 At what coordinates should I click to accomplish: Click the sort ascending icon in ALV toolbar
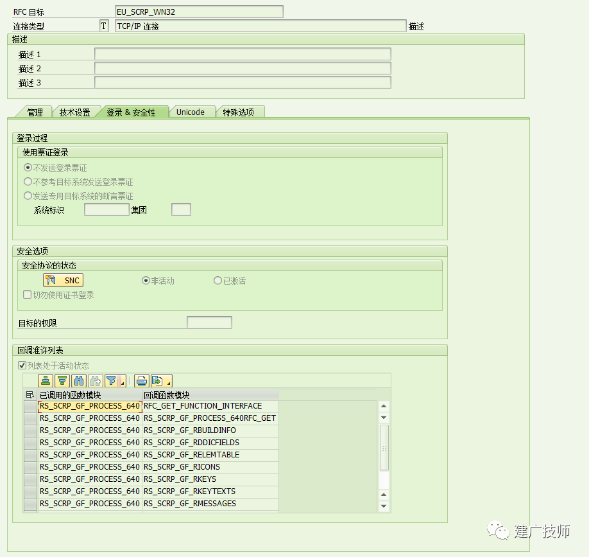point(46,381)
